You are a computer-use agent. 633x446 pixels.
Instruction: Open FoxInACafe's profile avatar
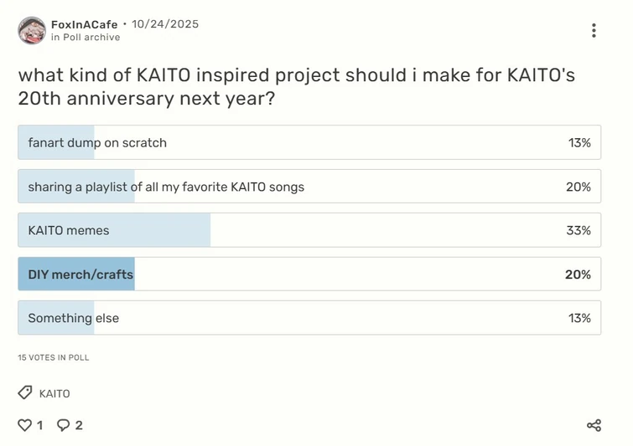point(32,30)
